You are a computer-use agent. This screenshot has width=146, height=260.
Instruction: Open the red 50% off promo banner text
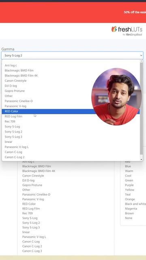coord(135,12)
